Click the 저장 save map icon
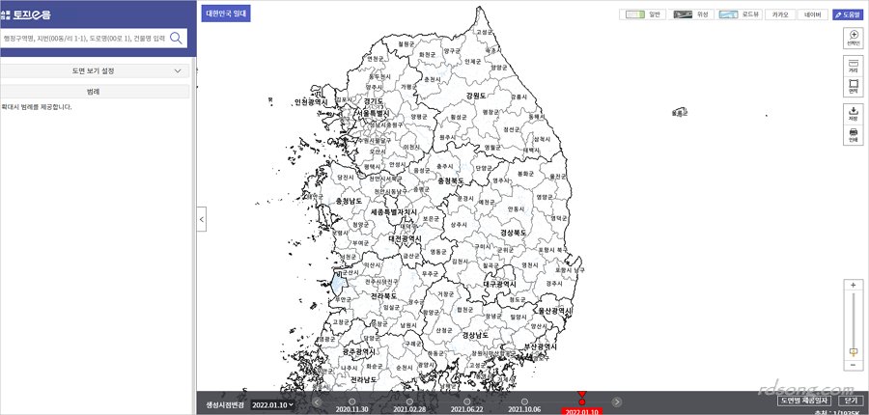The height and width of the screenshot is (415, 869). (x=853, y=113)
